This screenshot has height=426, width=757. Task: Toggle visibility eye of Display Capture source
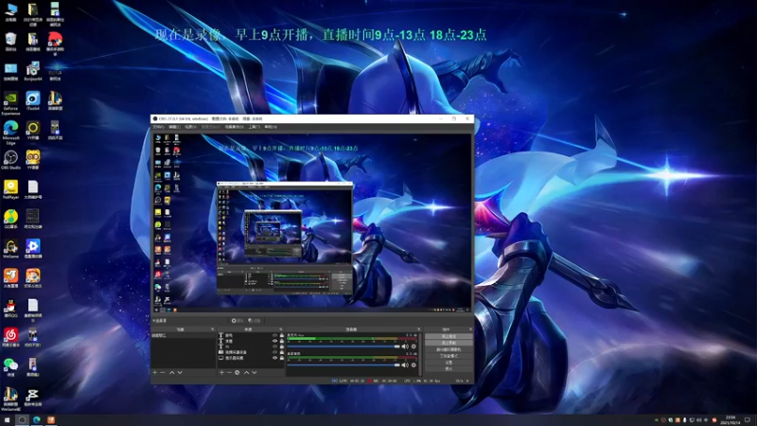click(x=274, y=358)
